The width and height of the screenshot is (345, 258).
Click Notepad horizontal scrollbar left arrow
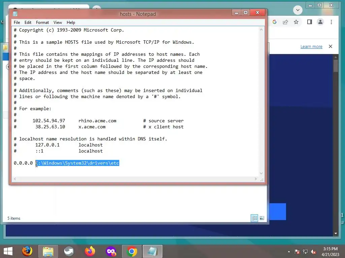[x=15, y=179]
